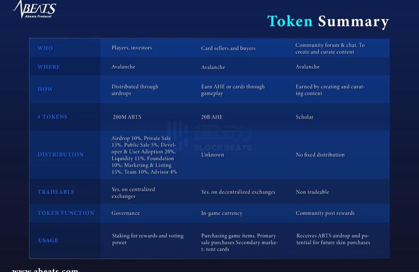Select the TRADEABLE row label
The width and height of the screenshot is (419, 272).
pyautogui.click(x=56, y=192)
